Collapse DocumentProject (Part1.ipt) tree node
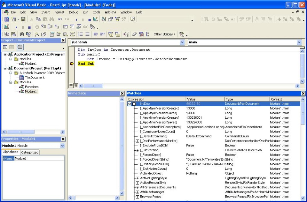The image size is (307, 202). click(x=5, y=68)
